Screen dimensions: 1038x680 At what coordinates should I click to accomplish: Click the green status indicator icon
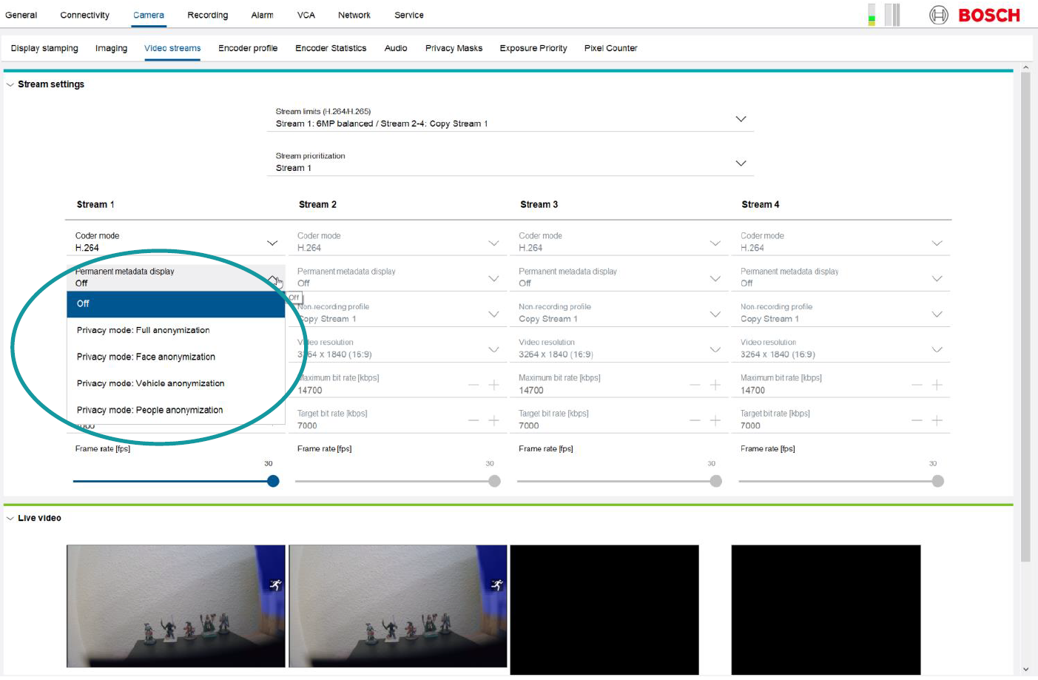[x=872, y=16]
